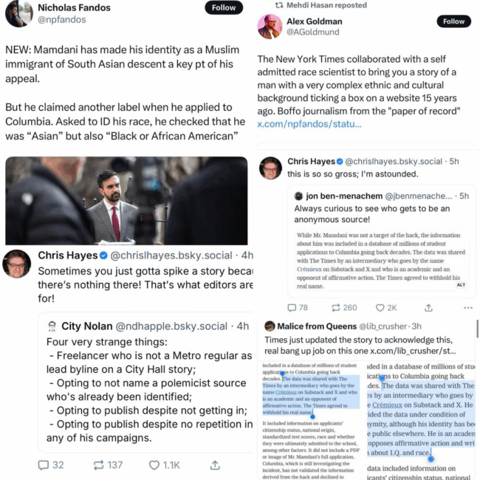The image size is (480, 480).
Task: Open more options ellipsis menu
Action: pos(468,308)
